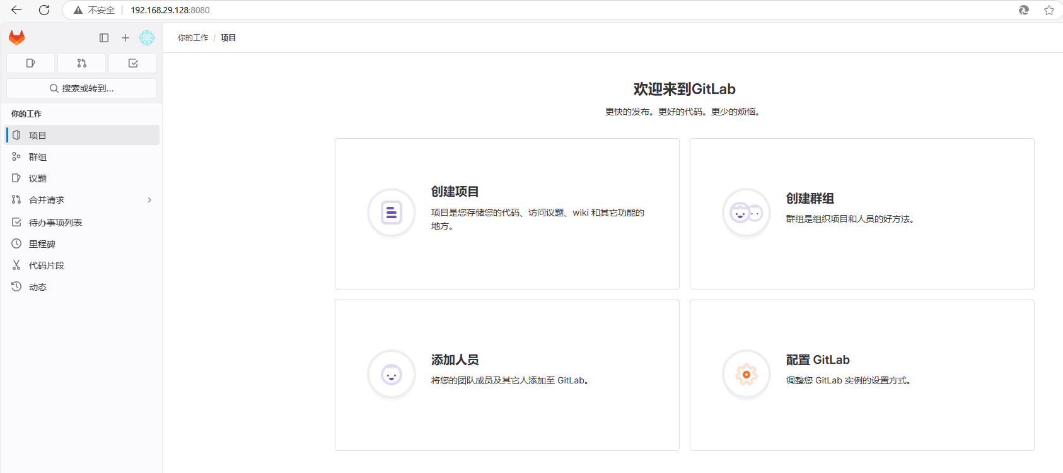
Task: Click the 群组 sidebar icon
Action: 16,156
